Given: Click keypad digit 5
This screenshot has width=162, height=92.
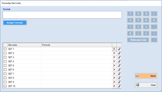Looking at the screenshot, I should 138,20.
